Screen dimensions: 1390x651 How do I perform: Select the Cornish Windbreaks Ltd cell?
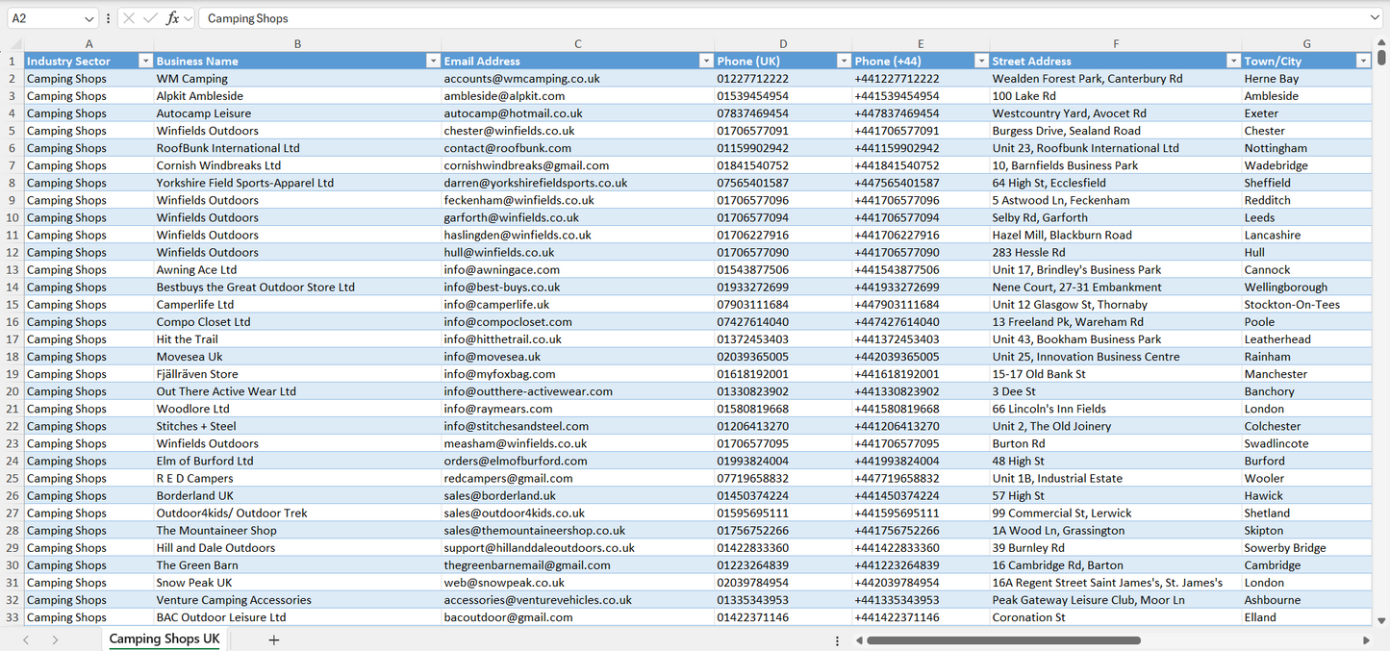tap(297, 165)
